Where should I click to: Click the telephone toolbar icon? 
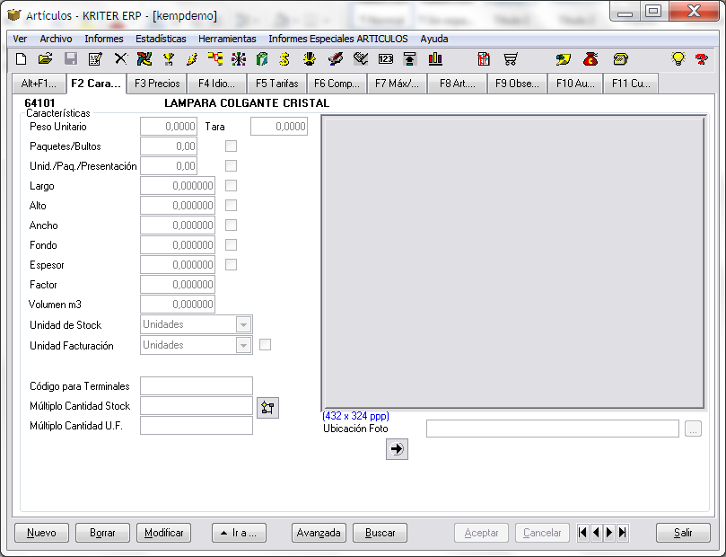620,59
